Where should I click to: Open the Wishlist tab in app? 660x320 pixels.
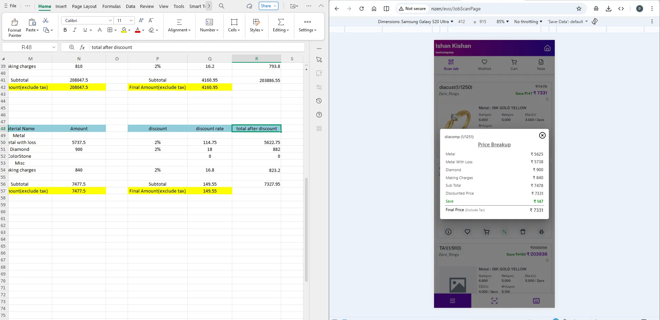coord(484,64)
